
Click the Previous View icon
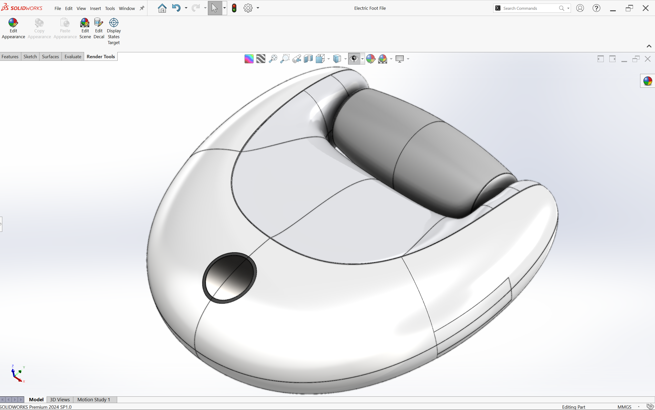point(297,59)
